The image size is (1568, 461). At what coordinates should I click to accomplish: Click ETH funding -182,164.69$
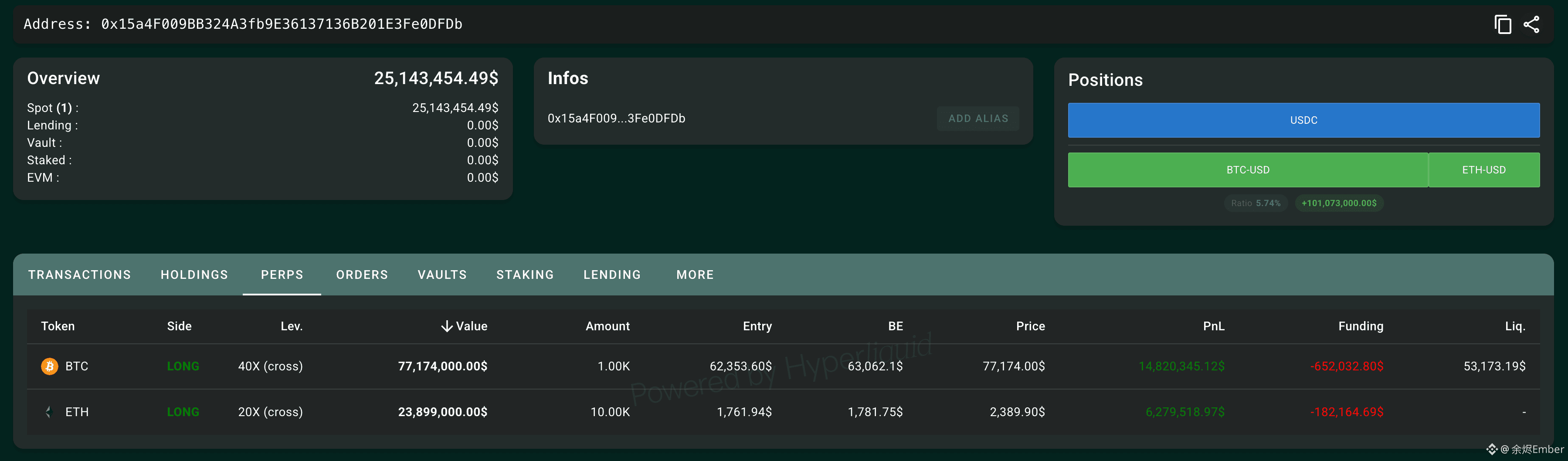(x=1347, y=412)
